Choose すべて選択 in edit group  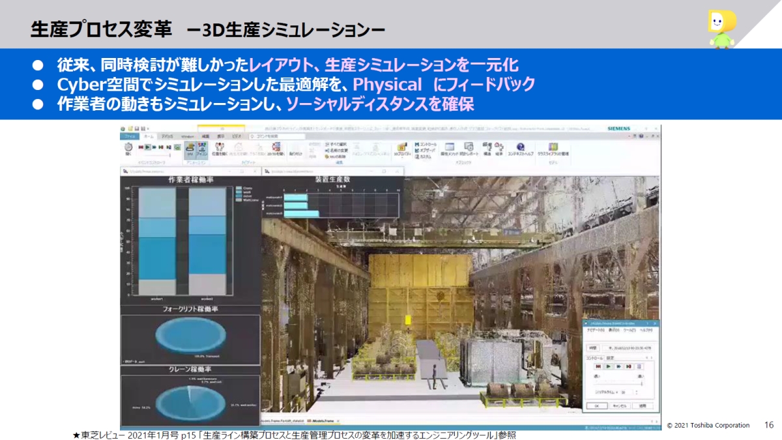[335, 144]
